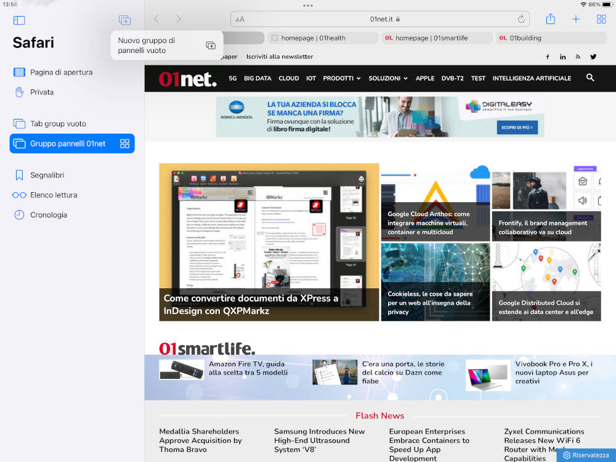This screenshot has height=462, width=616.
Task: Open 01net's Twitter profile icon
Action: [593, 57]
